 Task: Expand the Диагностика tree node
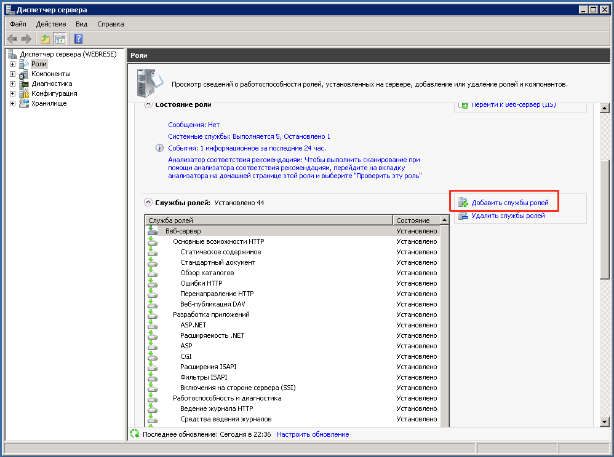12,84
